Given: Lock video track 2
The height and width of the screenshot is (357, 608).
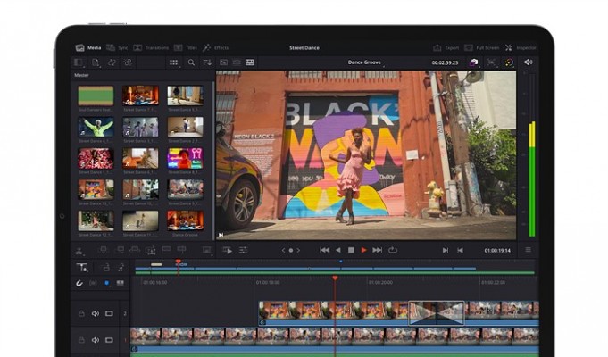Looking at the screenshot, I should coord(81,313).
